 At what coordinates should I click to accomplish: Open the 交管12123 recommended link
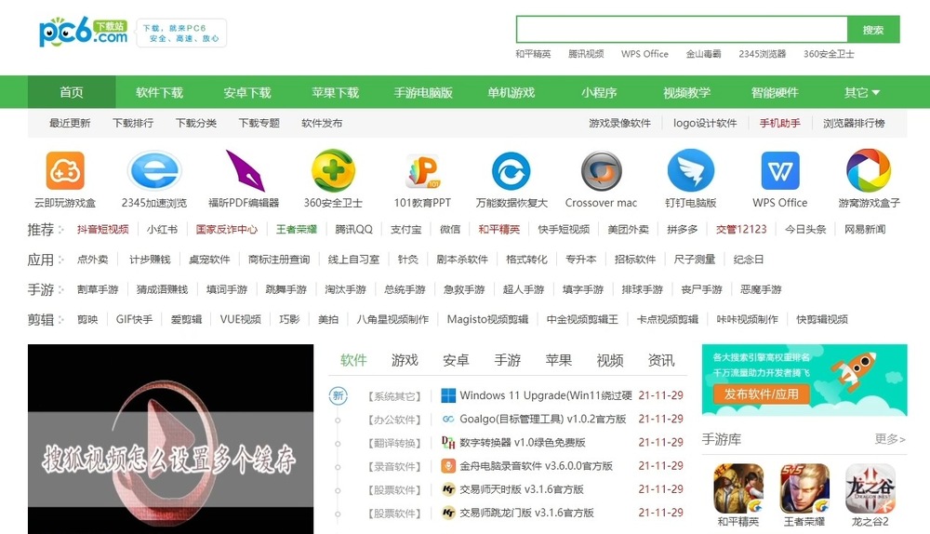(x=741, y=230)
